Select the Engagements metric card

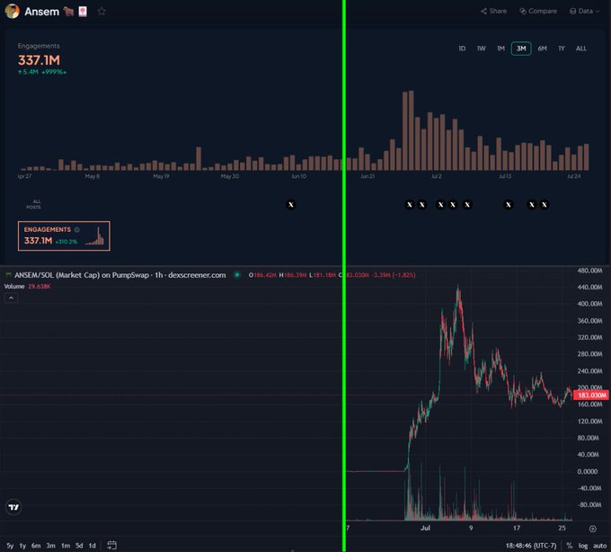point(64,236)
